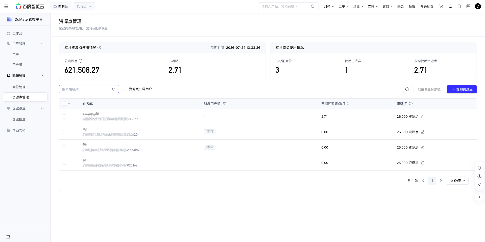Open the 全局 region dropdown
The height and width of the screenshot is (242, 485).
click(x=84, y=6)
